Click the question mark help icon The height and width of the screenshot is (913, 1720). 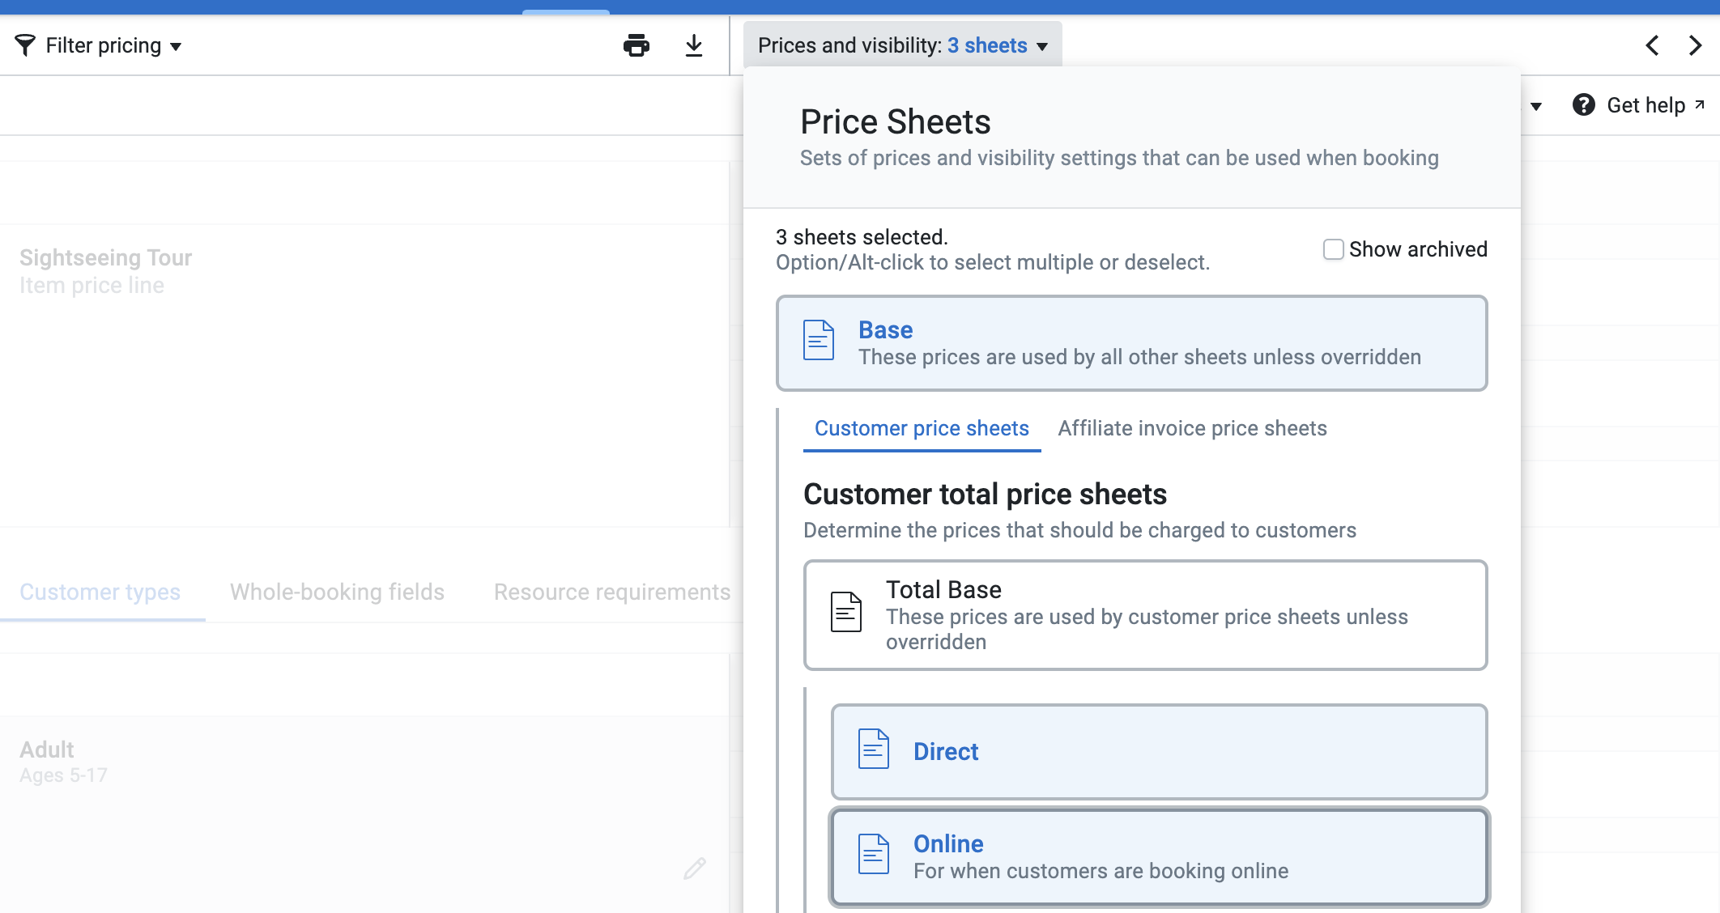pyautogui.click(x=1584, y=105)
